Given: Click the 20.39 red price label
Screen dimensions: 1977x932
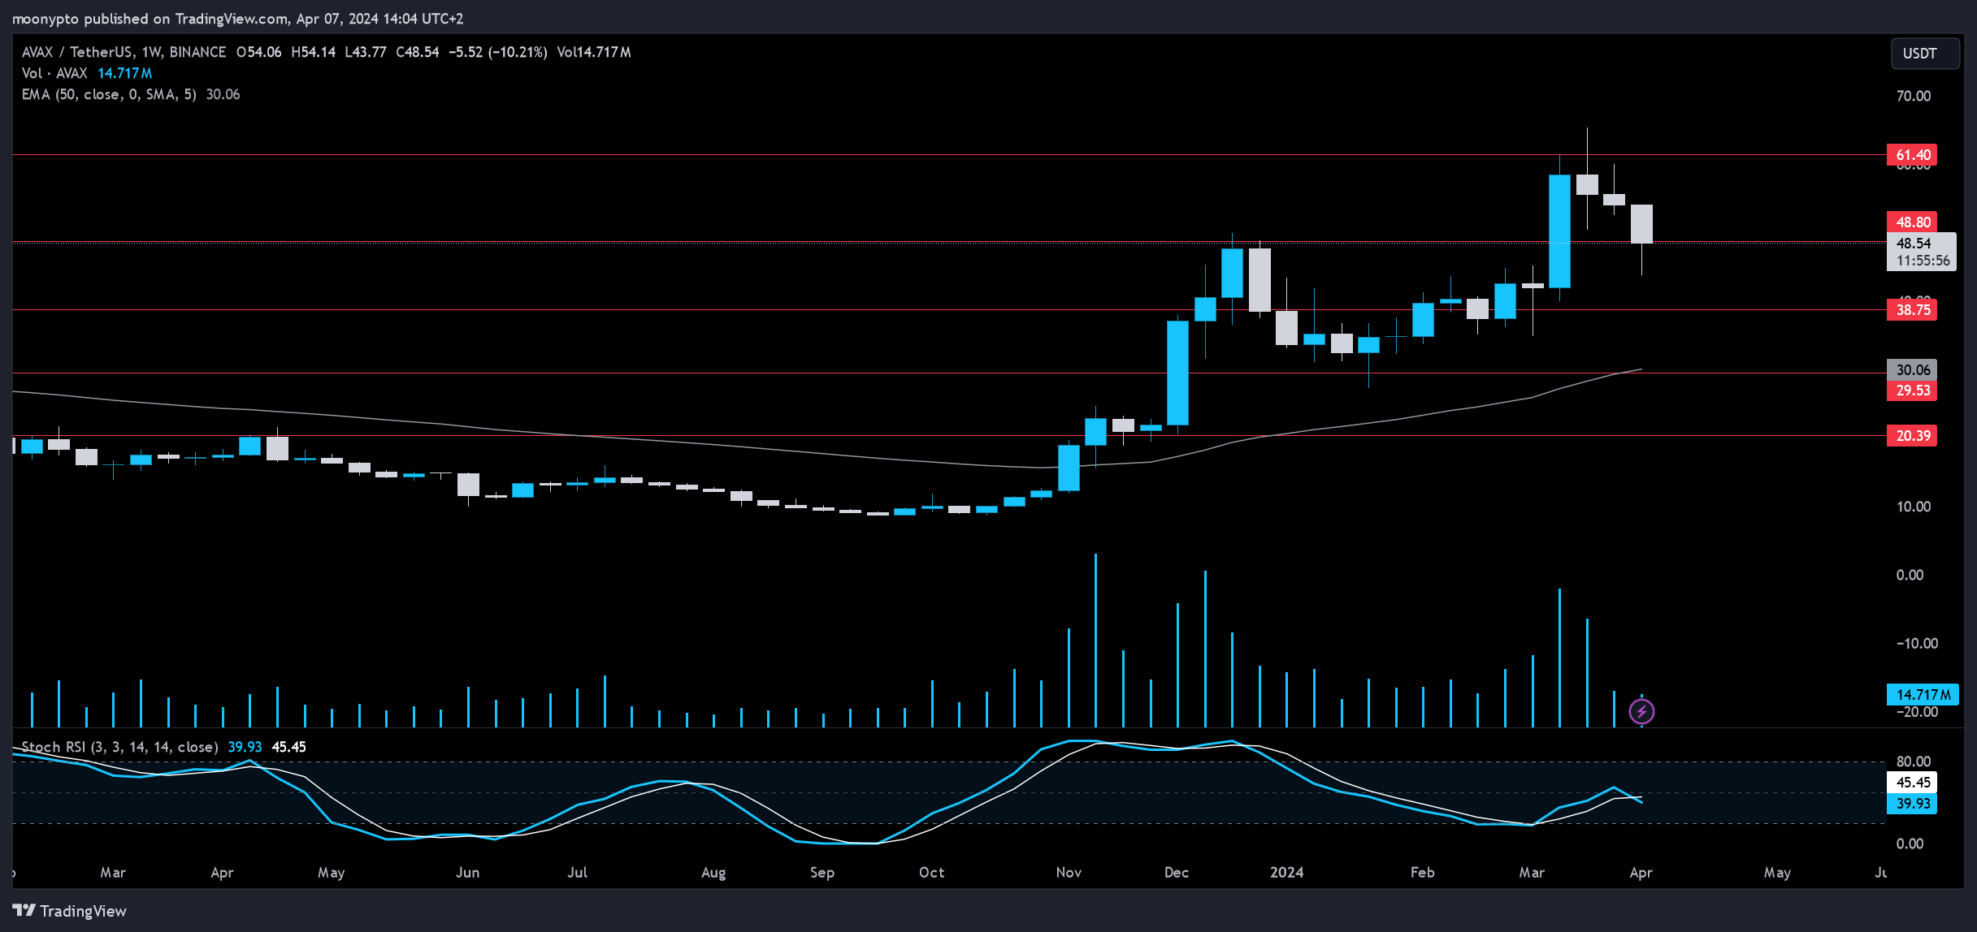Looking at the screenshot, I should [1911, 436].
